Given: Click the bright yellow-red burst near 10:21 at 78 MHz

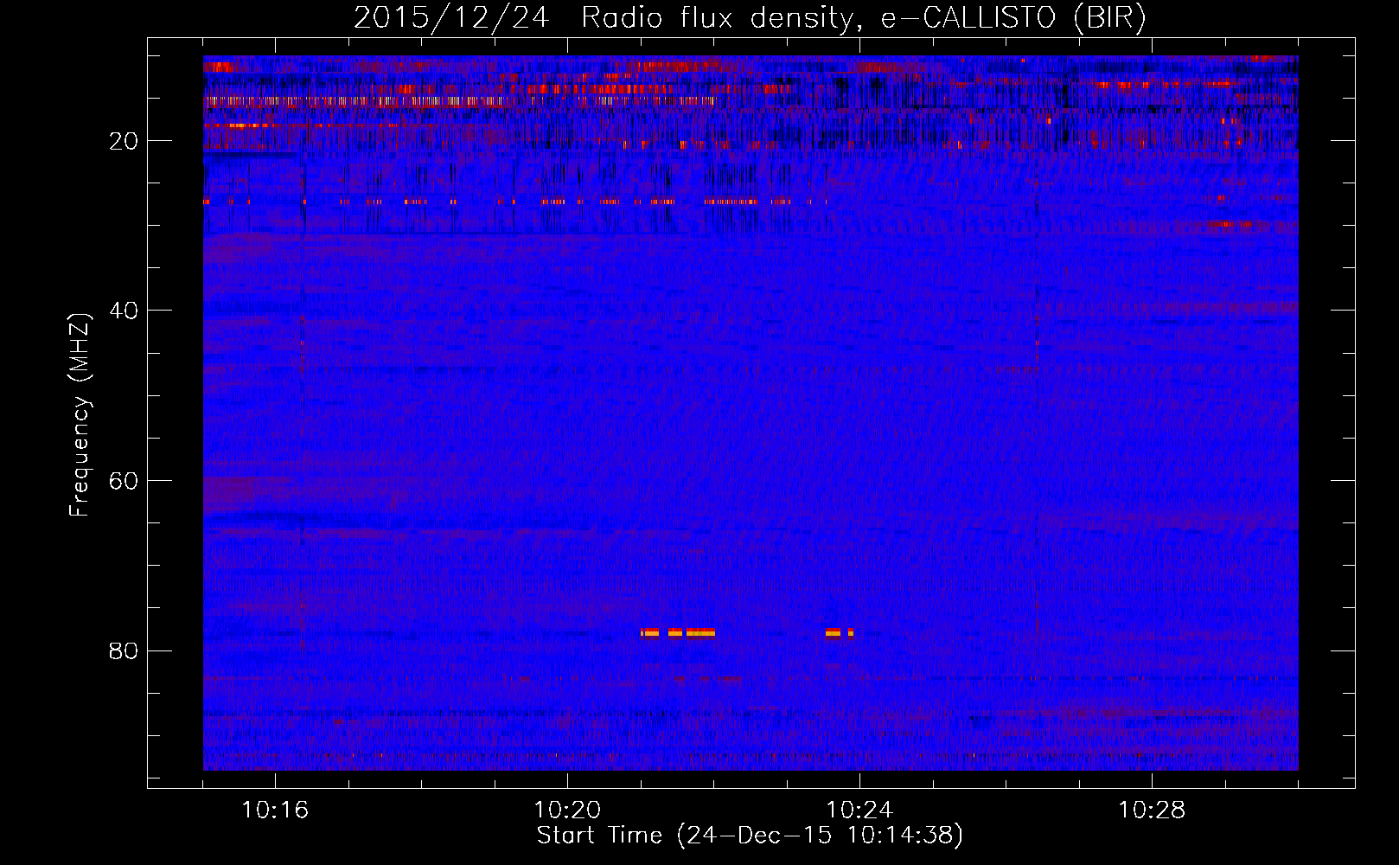Looking at the screenshot, I should coord(678,632).
